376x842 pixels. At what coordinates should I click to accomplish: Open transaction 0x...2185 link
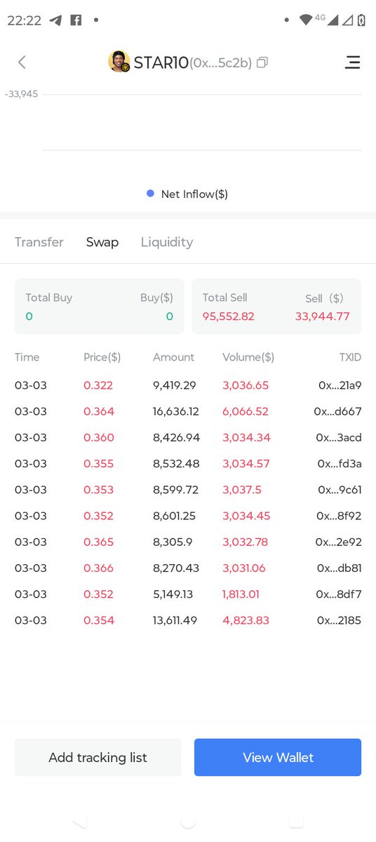click(x=339, y=620)
